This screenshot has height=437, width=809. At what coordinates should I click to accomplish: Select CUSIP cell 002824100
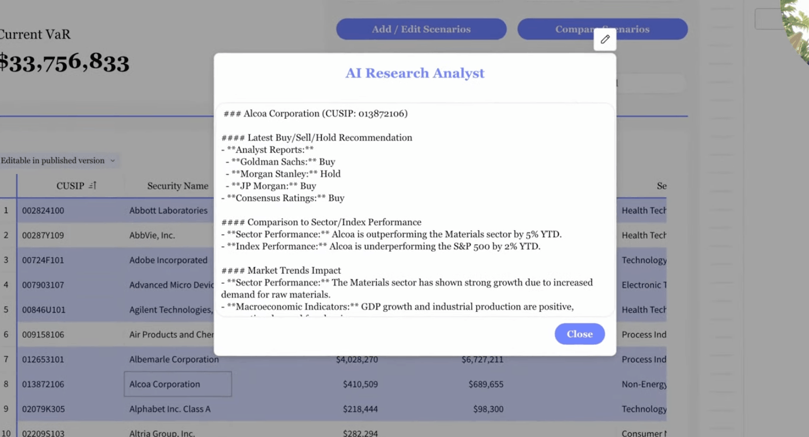tap(43, 211)
